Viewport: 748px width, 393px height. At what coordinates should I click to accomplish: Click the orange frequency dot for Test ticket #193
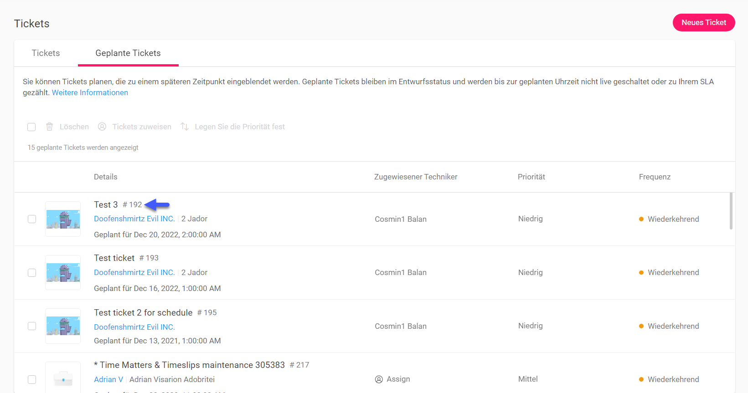[641, 272]
